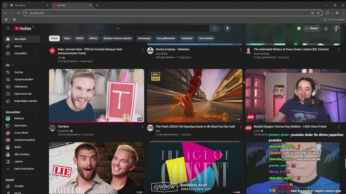
Task: Open GradualThrush342 channel subscription
Action: click(22, 140)
